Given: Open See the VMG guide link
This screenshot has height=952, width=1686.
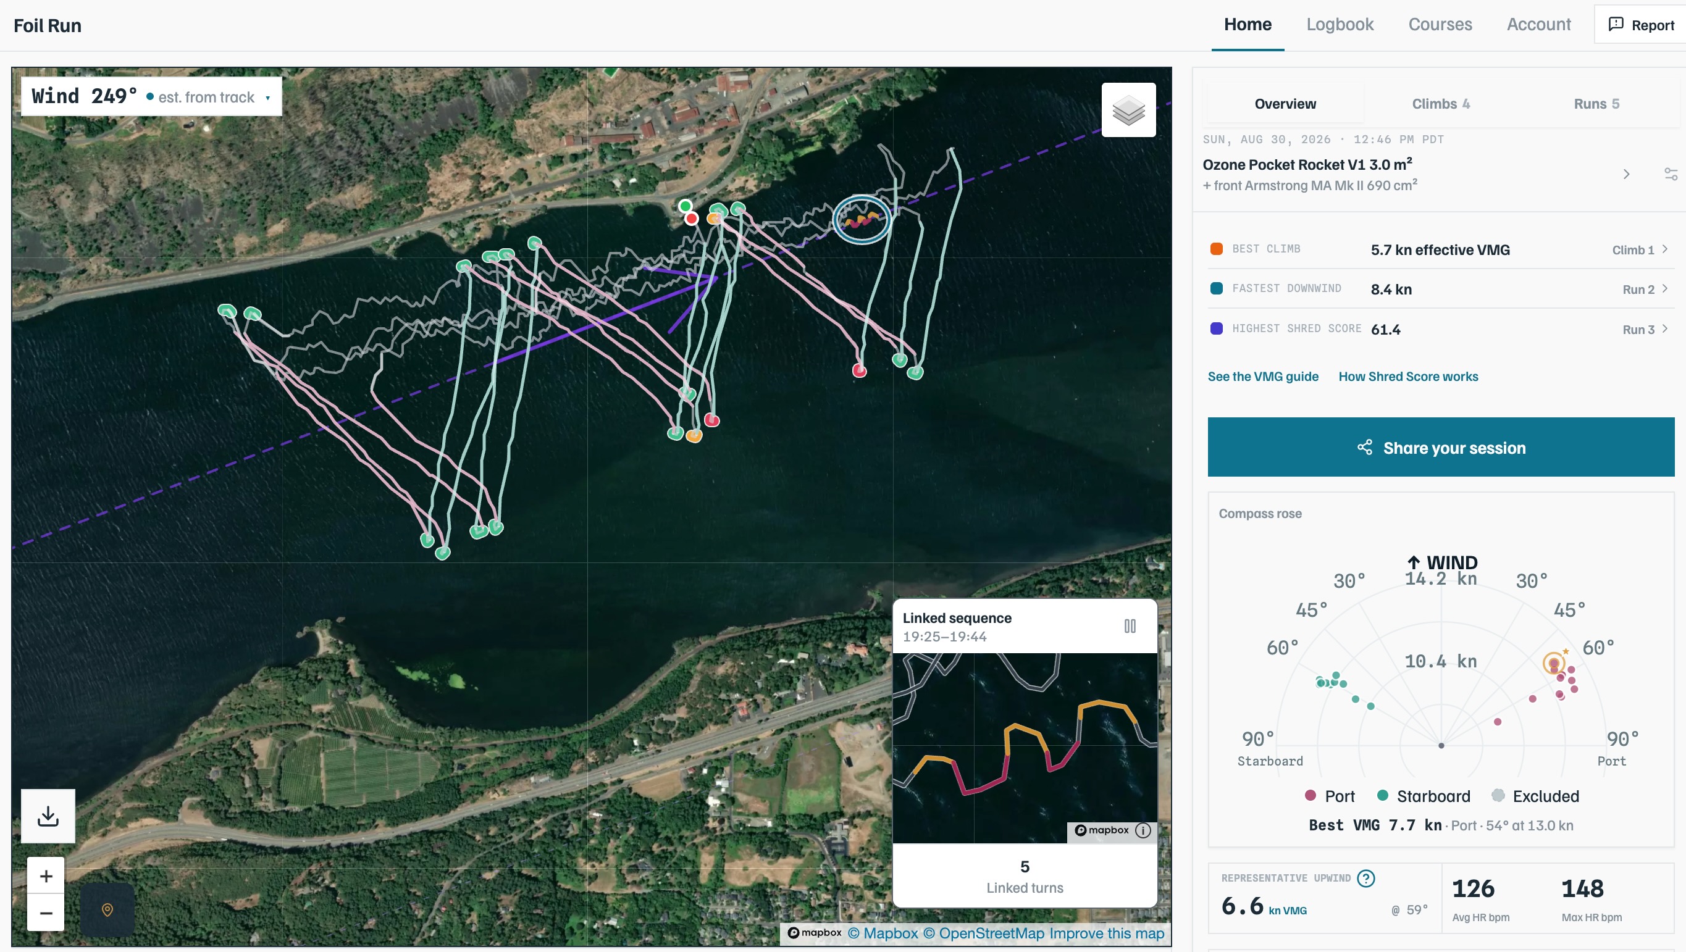Looking at the screenshot, I should [x=1262, y=376].
